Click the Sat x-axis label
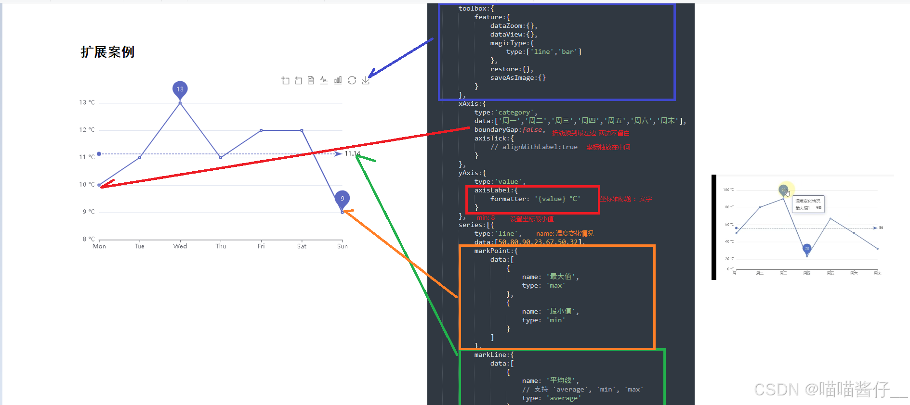This screenshot has width=910, height=405. coord(302,246)
